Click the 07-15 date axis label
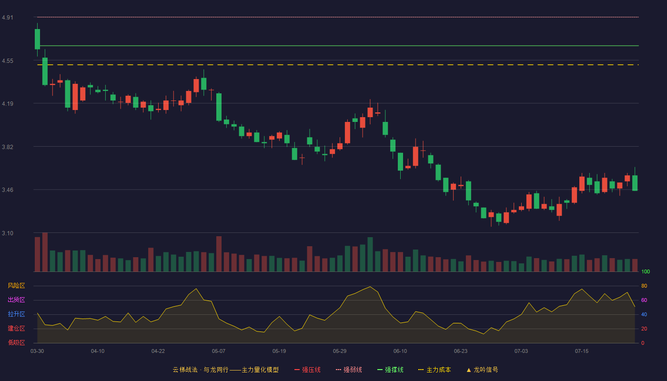 (582, 351)
